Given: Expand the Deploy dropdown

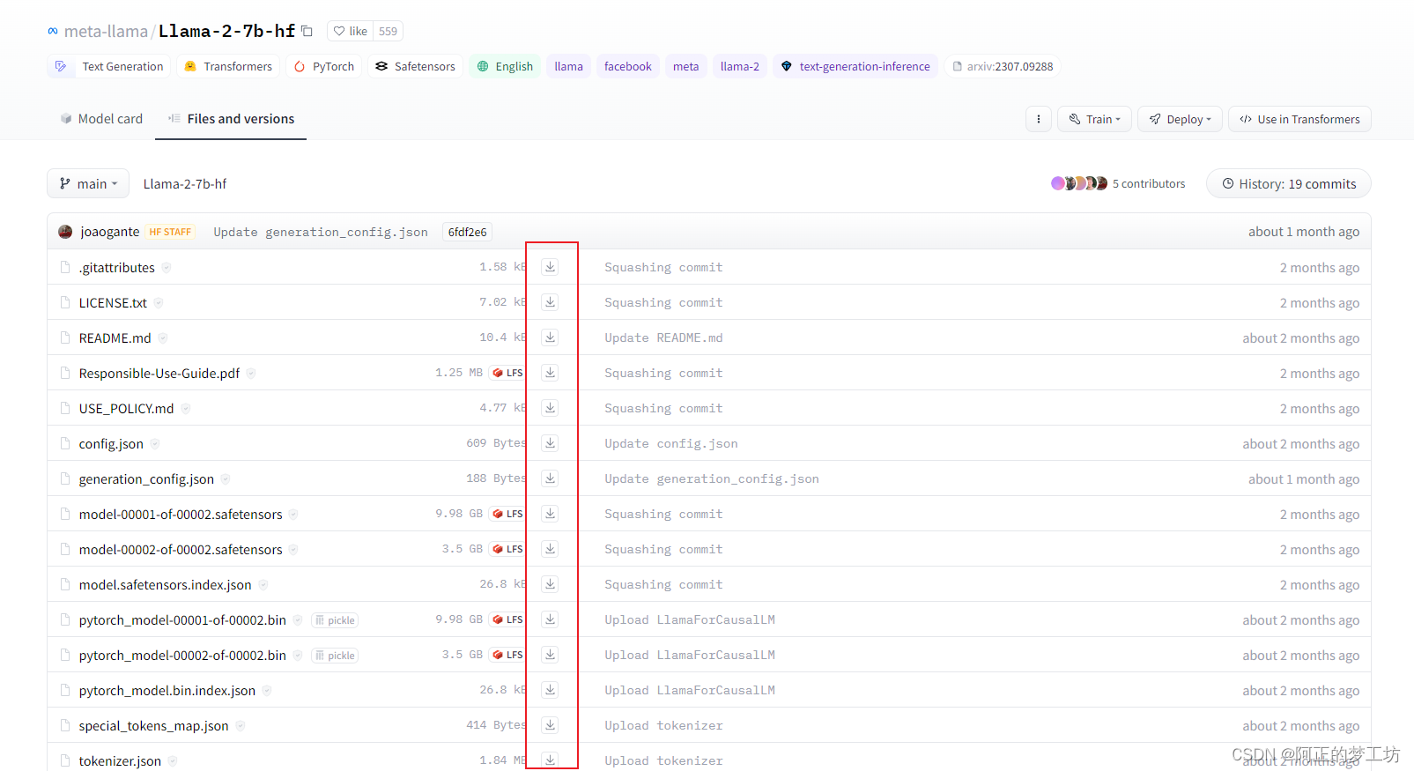Looking at the screenshot, I should coord(1181,119).
